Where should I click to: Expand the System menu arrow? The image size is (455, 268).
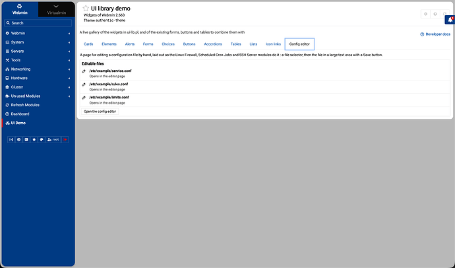[x=69, y=42]
